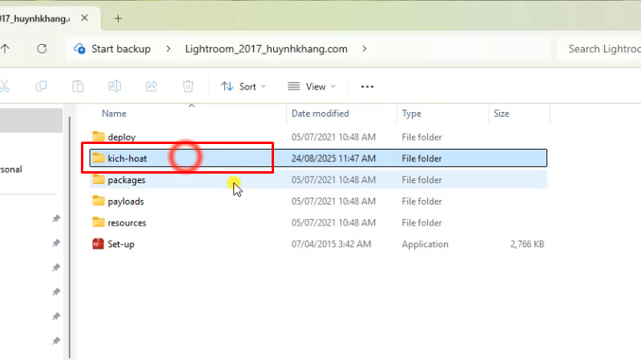Select the packages folder
The image size is (641, 360).
[318, 180]
